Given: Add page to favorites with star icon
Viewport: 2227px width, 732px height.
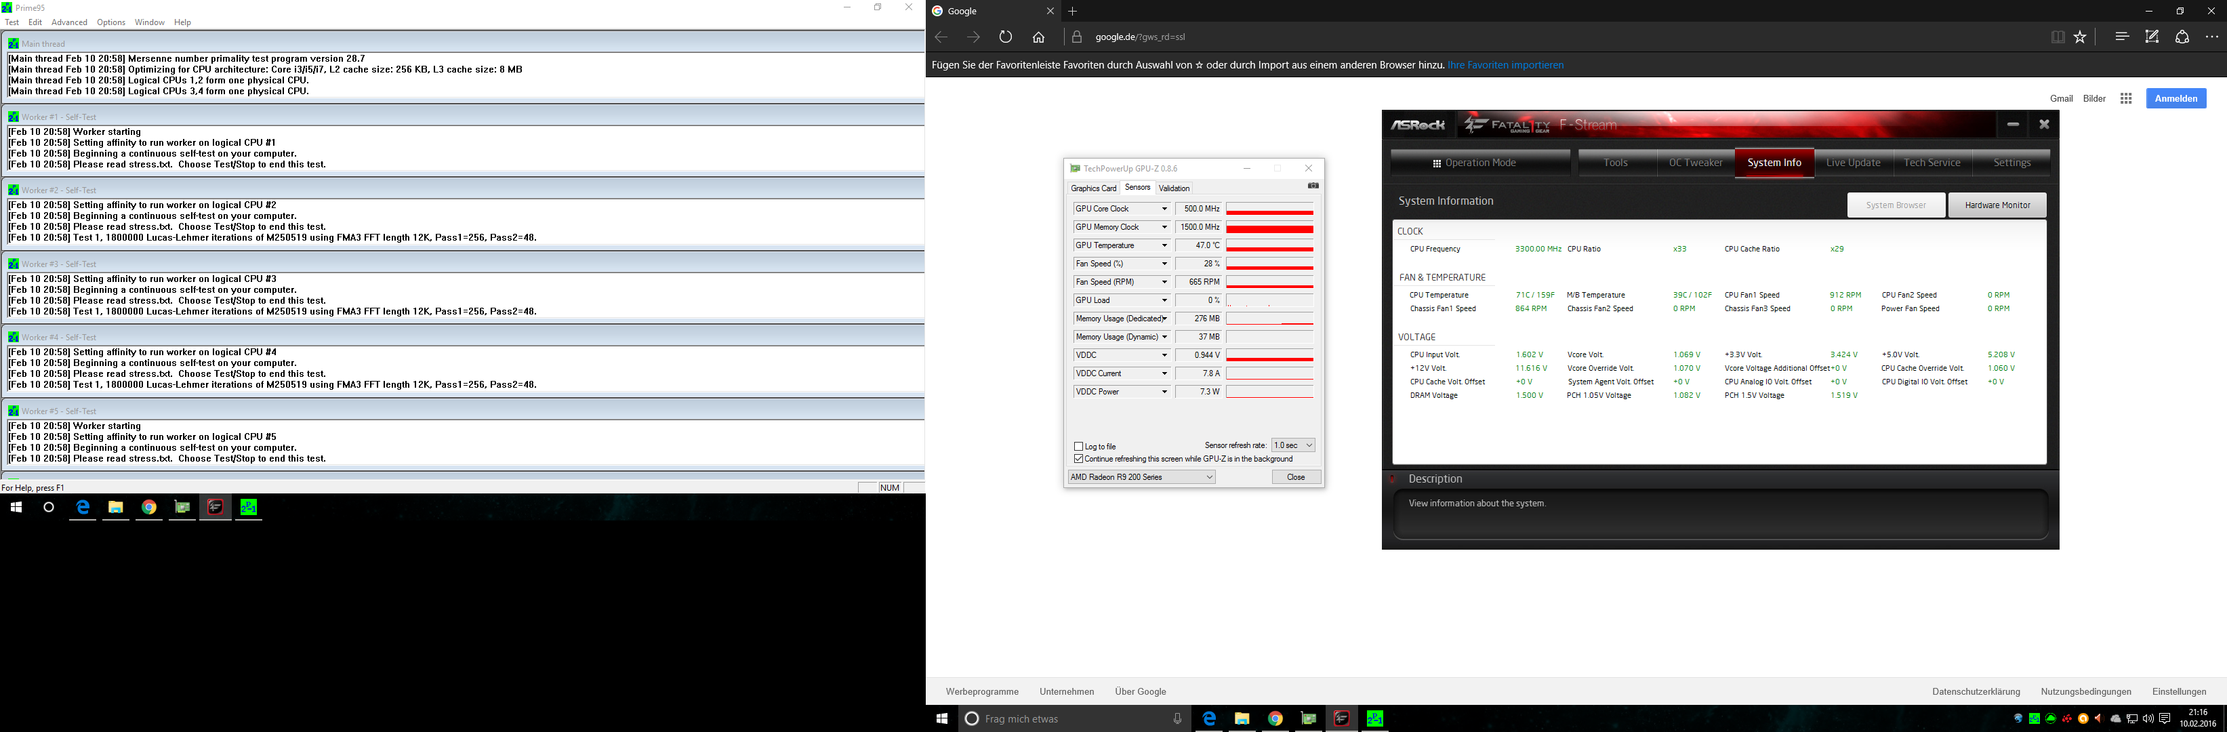Looking at the screenshot, I should pos(2080,37).
